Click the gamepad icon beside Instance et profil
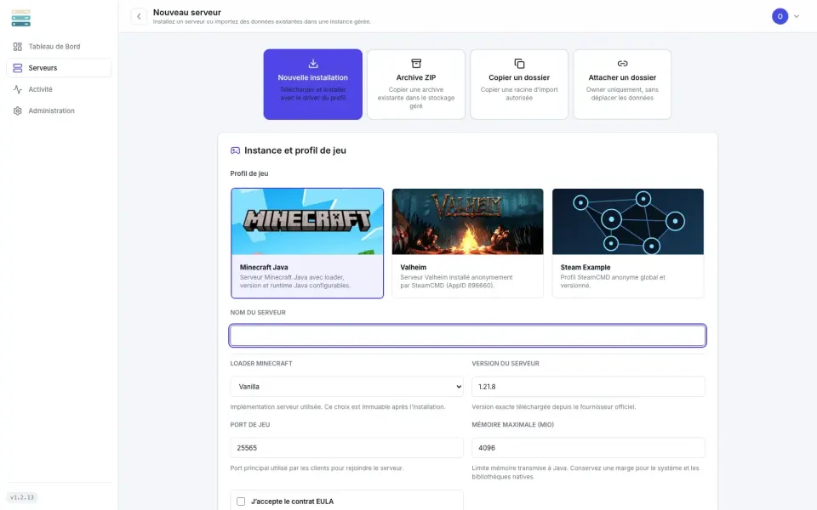 pos(236,150)
